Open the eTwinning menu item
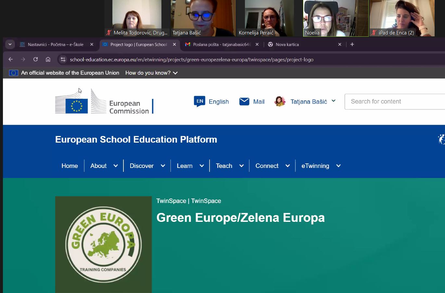The width and height of the screenshot is (445, 293). coord(315,166)
